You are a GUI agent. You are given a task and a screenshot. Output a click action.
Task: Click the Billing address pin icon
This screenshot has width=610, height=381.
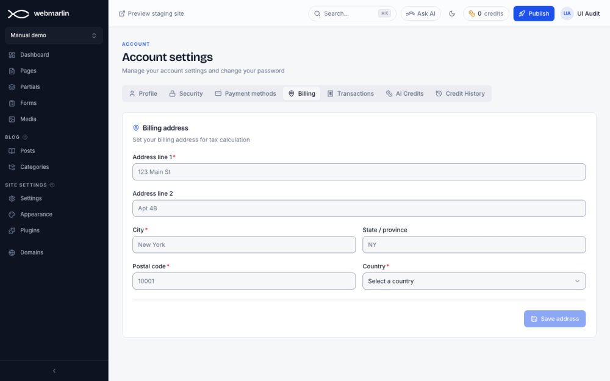coord(136,128)
